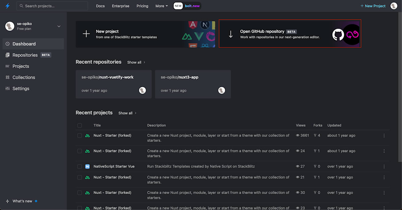This screenshot has width=402, height=210.
Task: Check the box for project with 23 views
Action: pyautogui.click(x=79, y=208)
